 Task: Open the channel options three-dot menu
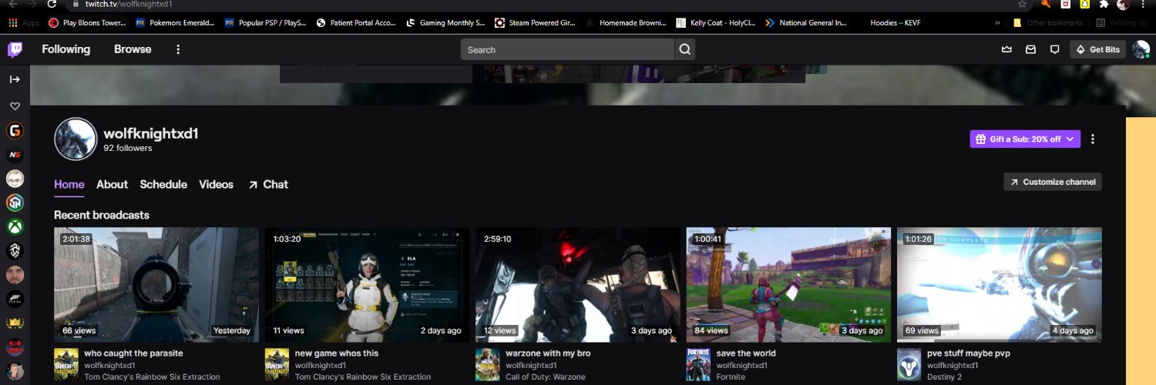point(1093,139)
